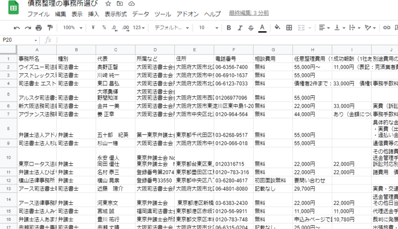Print the spreadsheet using the printer icon

39,28
